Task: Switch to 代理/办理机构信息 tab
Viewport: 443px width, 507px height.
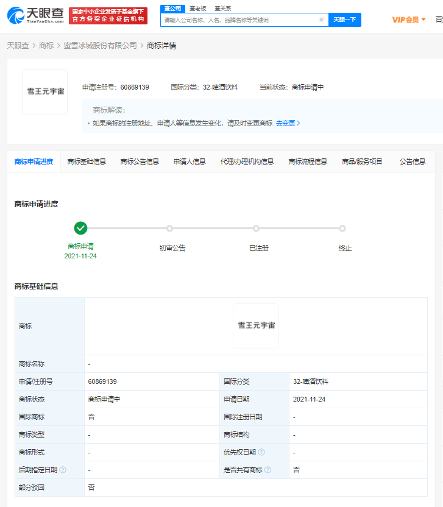Action: click(247, 161)
